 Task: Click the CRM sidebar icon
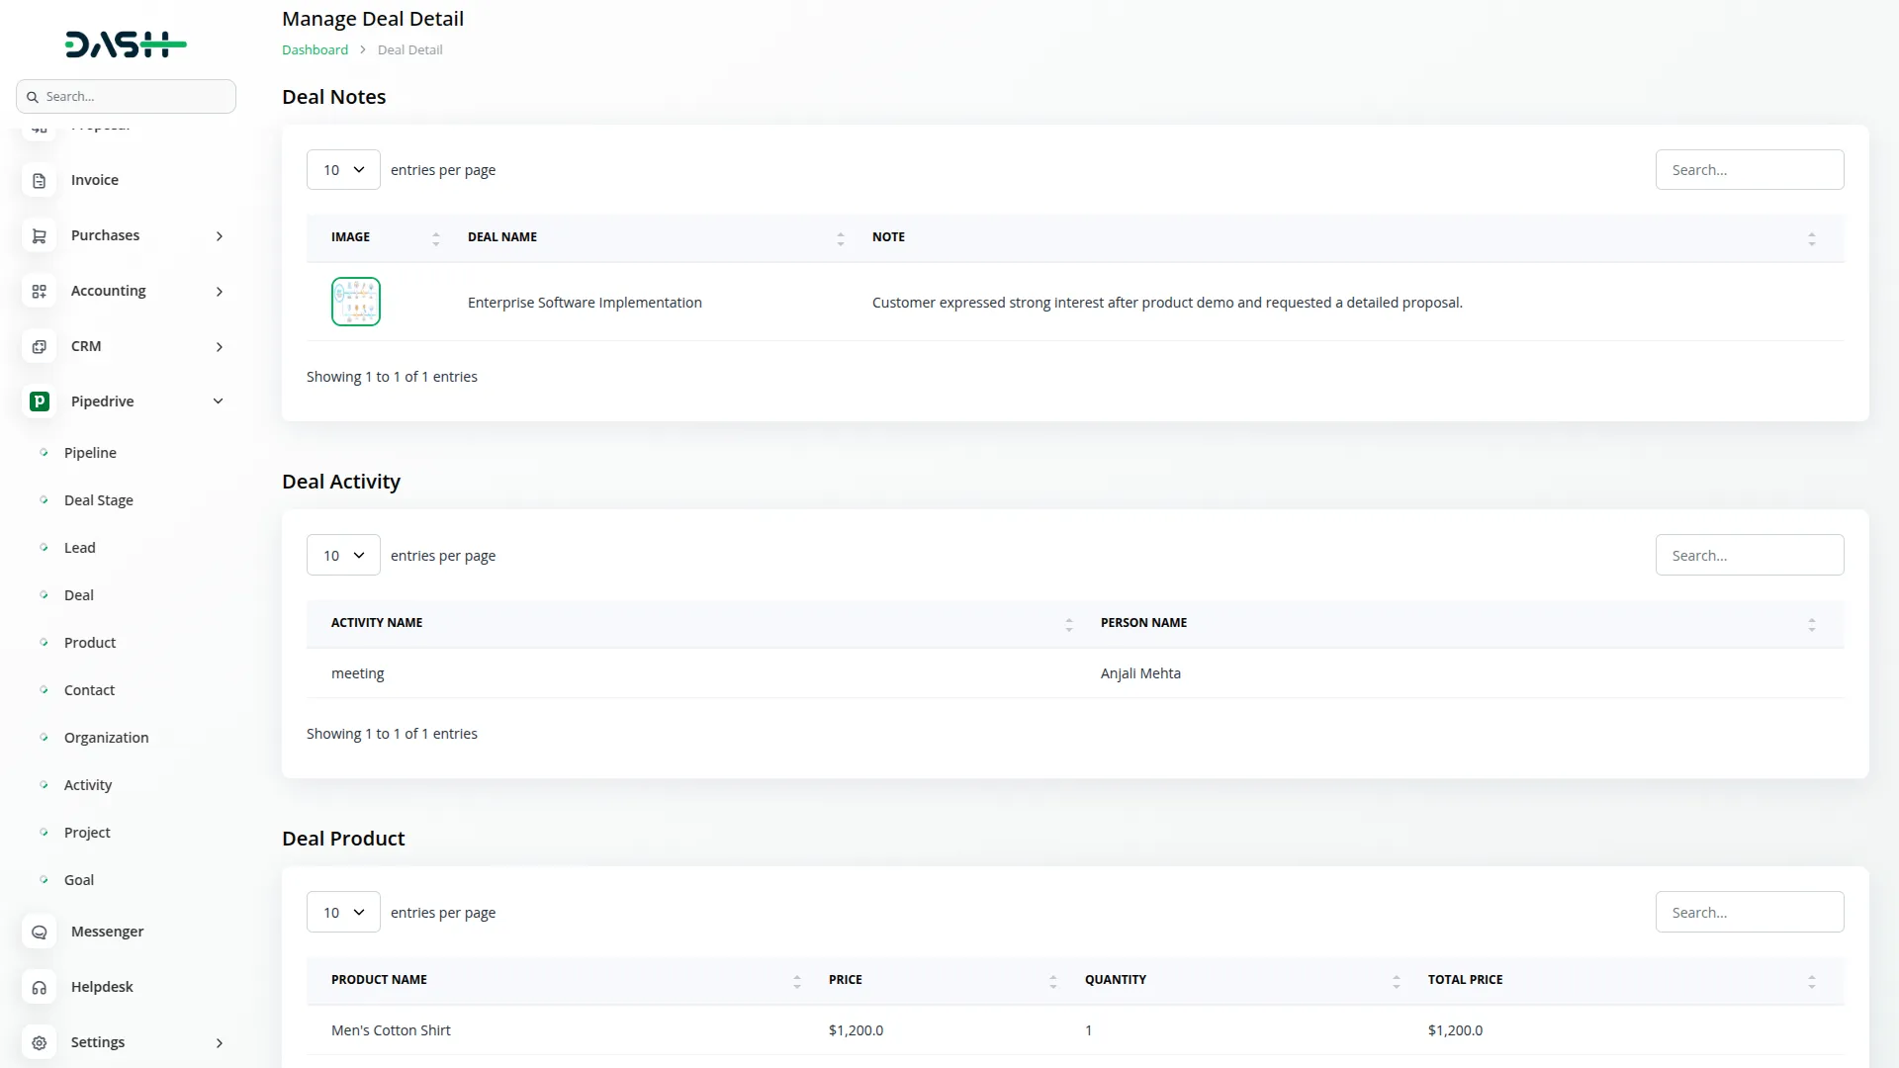pyautogui.click(x=40, y=347)
